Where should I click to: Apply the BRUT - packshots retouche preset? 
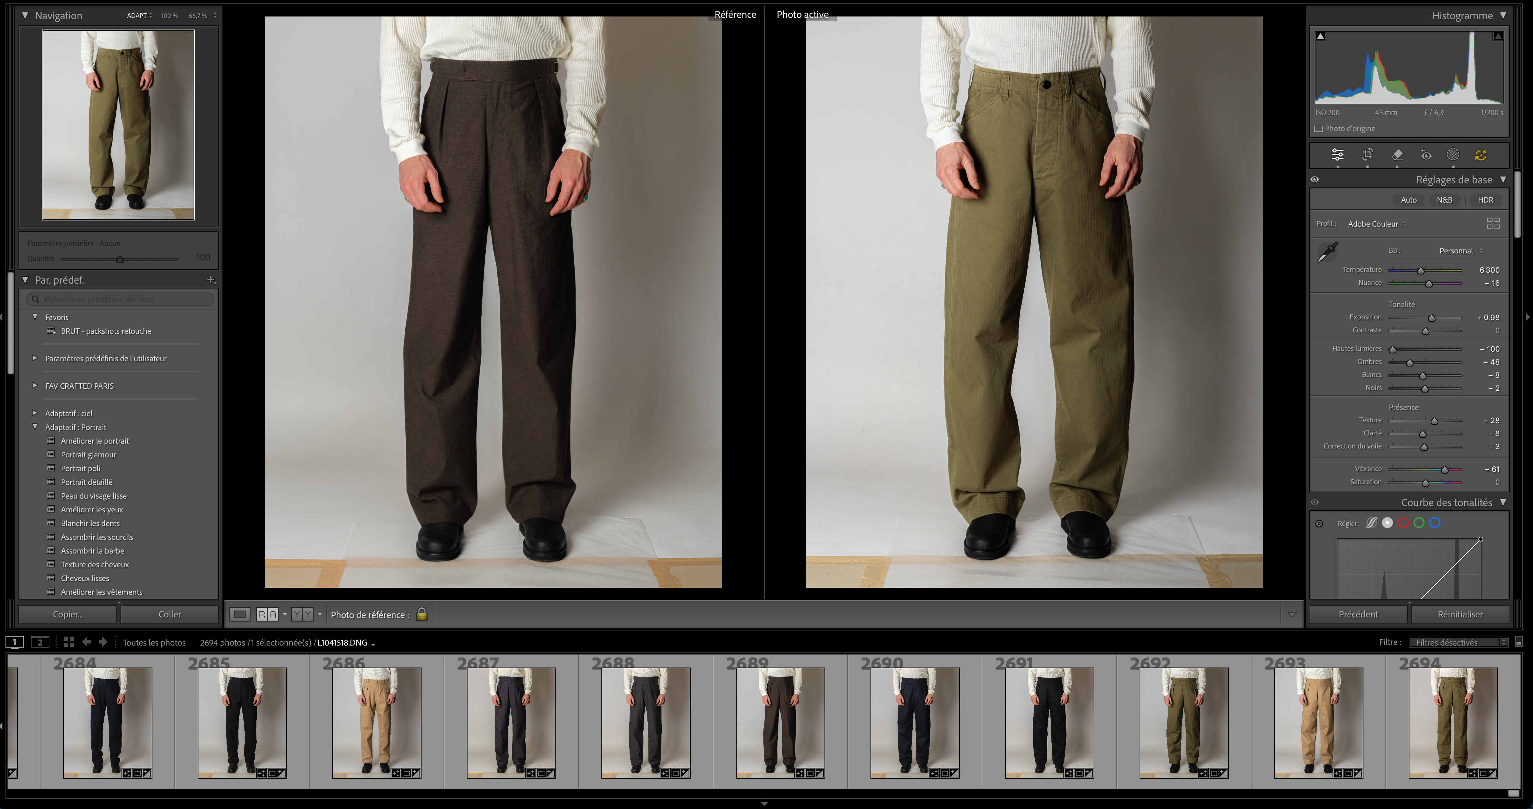pos(106,331)
